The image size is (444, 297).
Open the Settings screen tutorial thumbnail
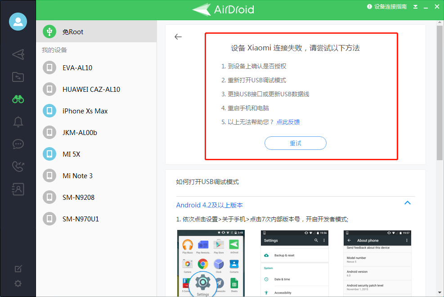pyautogui.click(x=295, y=263)
